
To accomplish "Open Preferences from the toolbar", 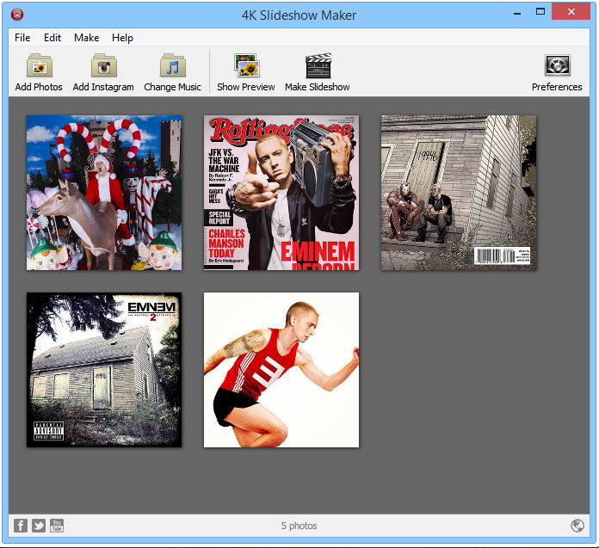I will pos(557,67).
